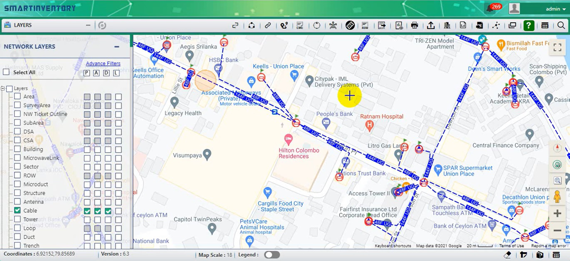This screenshot has height=261, width=570.
Task: Check the Select All checkbox
Action: (x=6, y=72)
